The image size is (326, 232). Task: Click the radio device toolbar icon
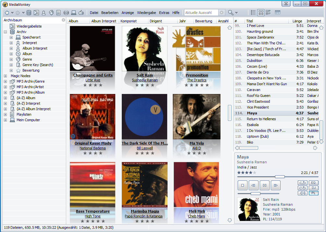tap(81, 13)
